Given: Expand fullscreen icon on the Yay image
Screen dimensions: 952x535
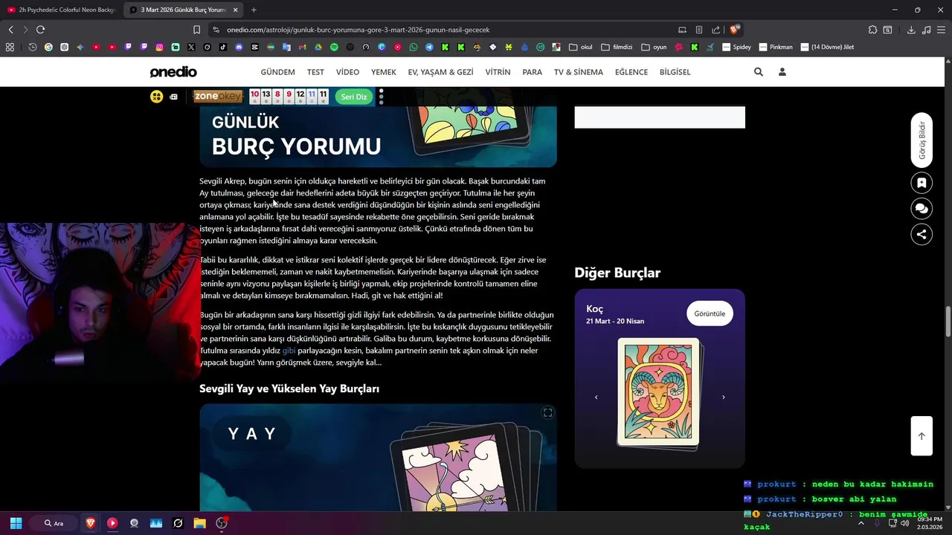Looking at the screenshot, I should pyautogui.click(x=547, y=413).
